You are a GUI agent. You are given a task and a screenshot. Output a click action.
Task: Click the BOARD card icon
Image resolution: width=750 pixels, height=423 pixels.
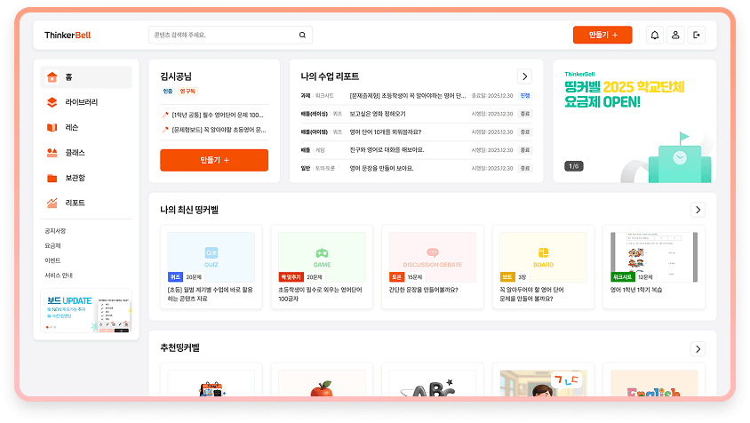pos(543,252)
